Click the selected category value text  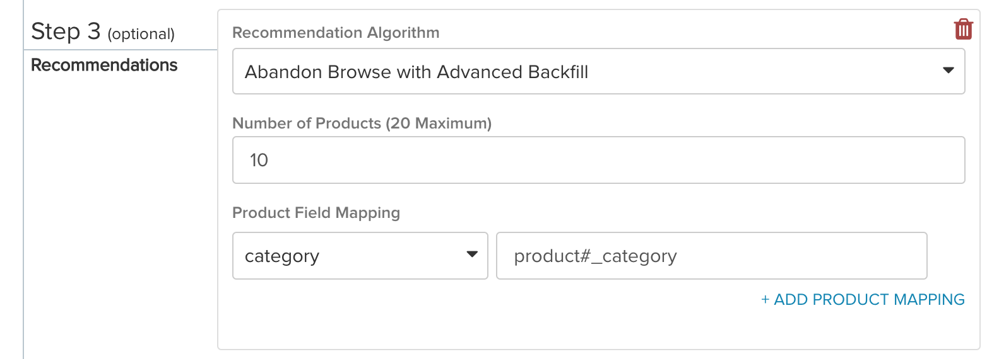(x=282, y=256)
